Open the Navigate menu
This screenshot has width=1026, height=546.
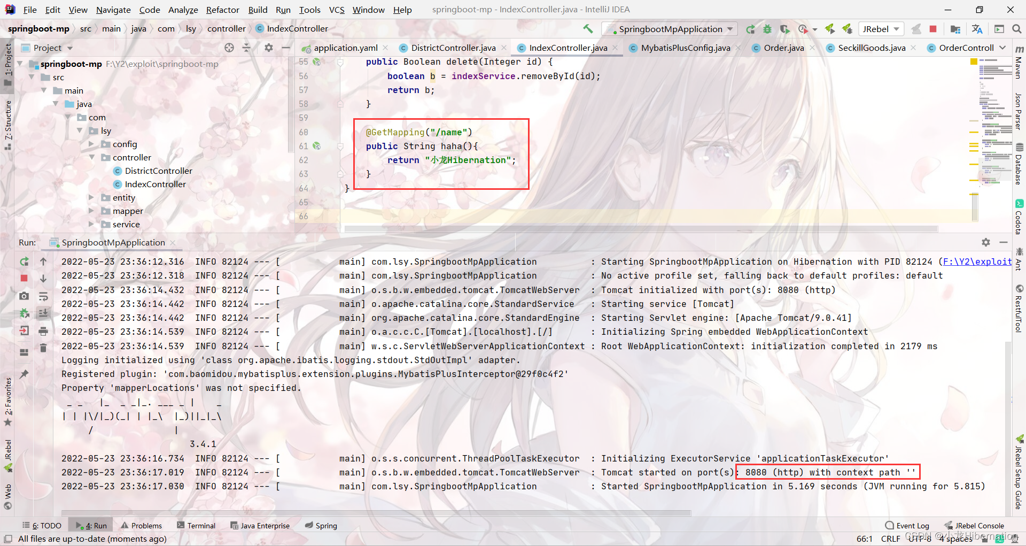(x=113, y=10)
